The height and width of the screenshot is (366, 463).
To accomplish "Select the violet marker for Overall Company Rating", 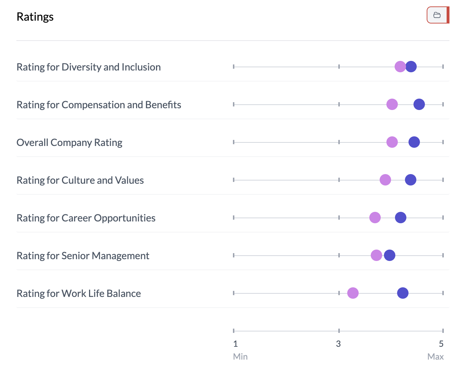I will (392, 142).
